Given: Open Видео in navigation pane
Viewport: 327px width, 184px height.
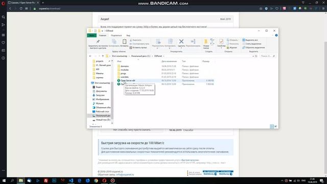Looking at the screenshot, I should tap(99, 87).
